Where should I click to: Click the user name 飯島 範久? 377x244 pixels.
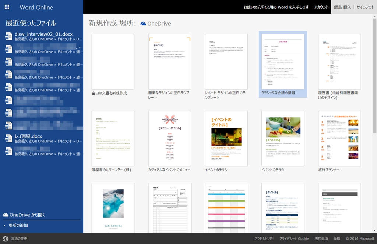pyautogui.click(x=342, y=7)
